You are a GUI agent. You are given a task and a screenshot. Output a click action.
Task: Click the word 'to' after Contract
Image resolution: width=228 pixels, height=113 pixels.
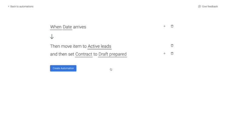95,54
